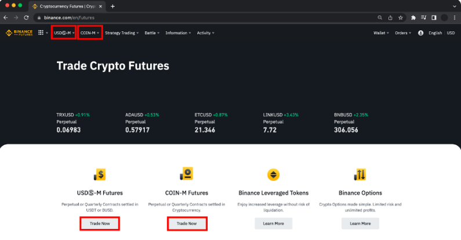The image size is (461, 240).
Task: Click the 306.056 BNBUSD price
Action: tap(346, 130)
